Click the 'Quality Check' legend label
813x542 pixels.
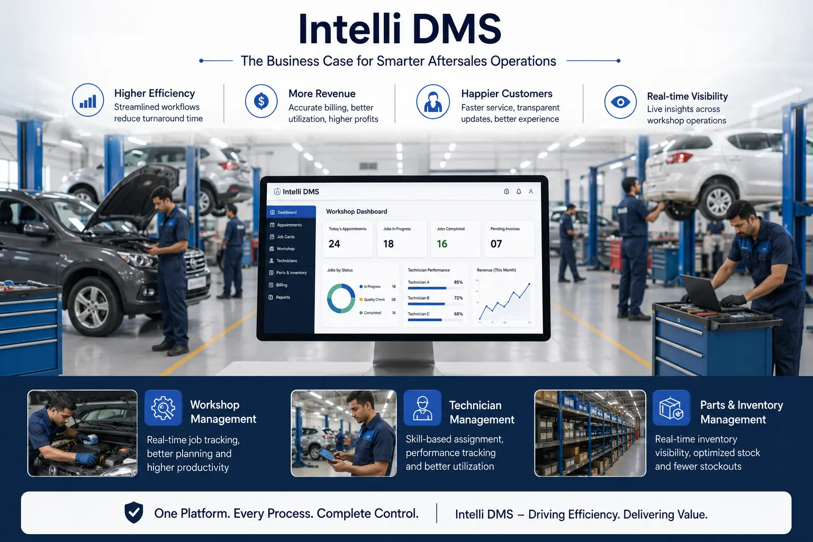pyautogui.click(x=374, y=300)
